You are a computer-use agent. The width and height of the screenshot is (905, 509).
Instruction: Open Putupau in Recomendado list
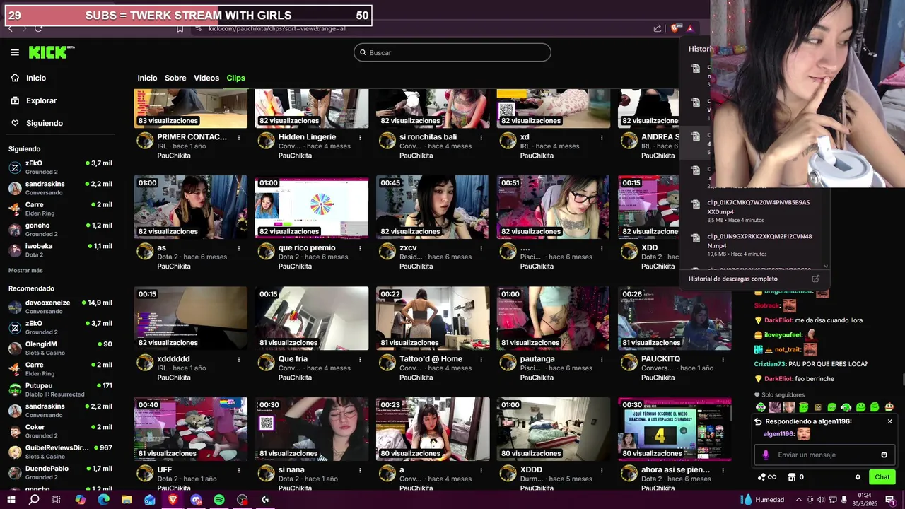pos(60,390)
